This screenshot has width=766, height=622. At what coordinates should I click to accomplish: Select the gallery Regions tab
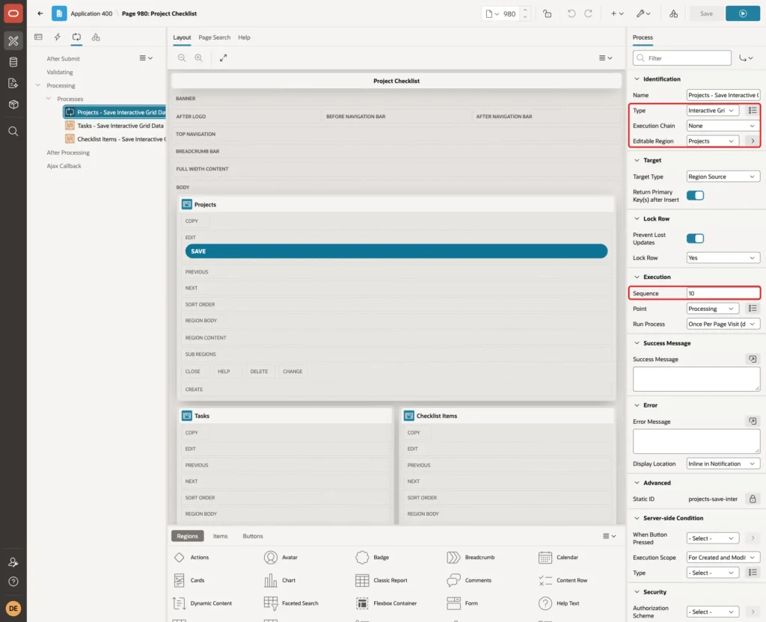(x=187, y=536)
